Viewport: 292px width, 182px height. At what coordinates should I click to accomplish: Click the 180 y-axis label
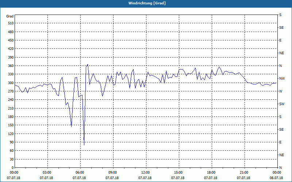[11, 117]
